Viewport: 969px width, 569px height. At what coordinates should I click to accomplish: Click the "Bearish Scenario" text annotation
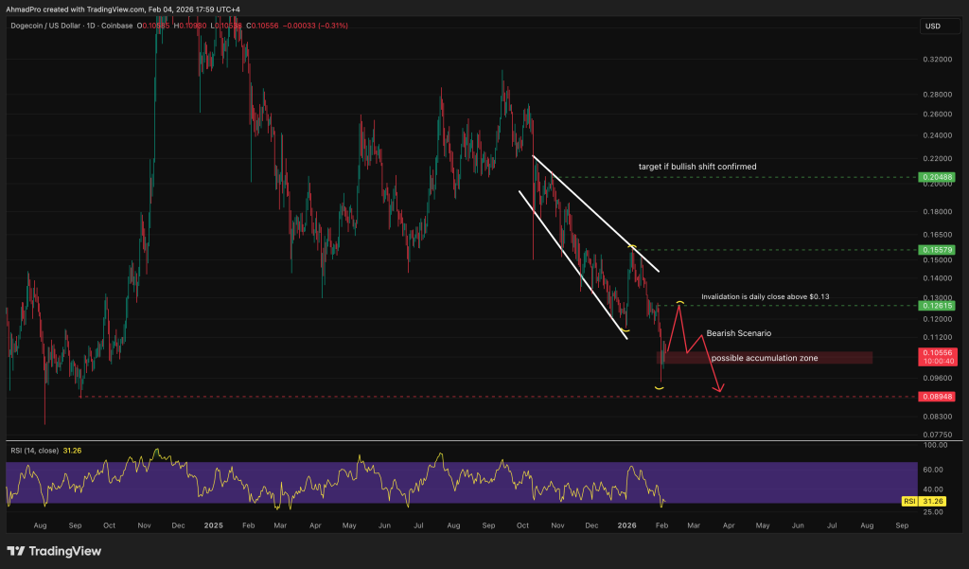pyautogui.click(x=739, y=335)
